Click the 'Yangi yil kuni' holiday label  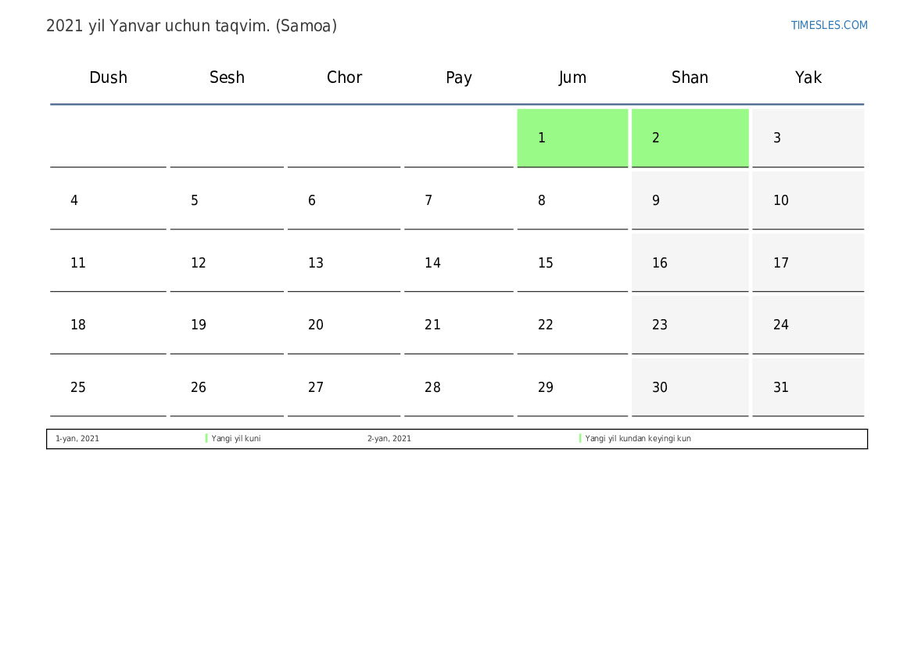click(236, 439)
